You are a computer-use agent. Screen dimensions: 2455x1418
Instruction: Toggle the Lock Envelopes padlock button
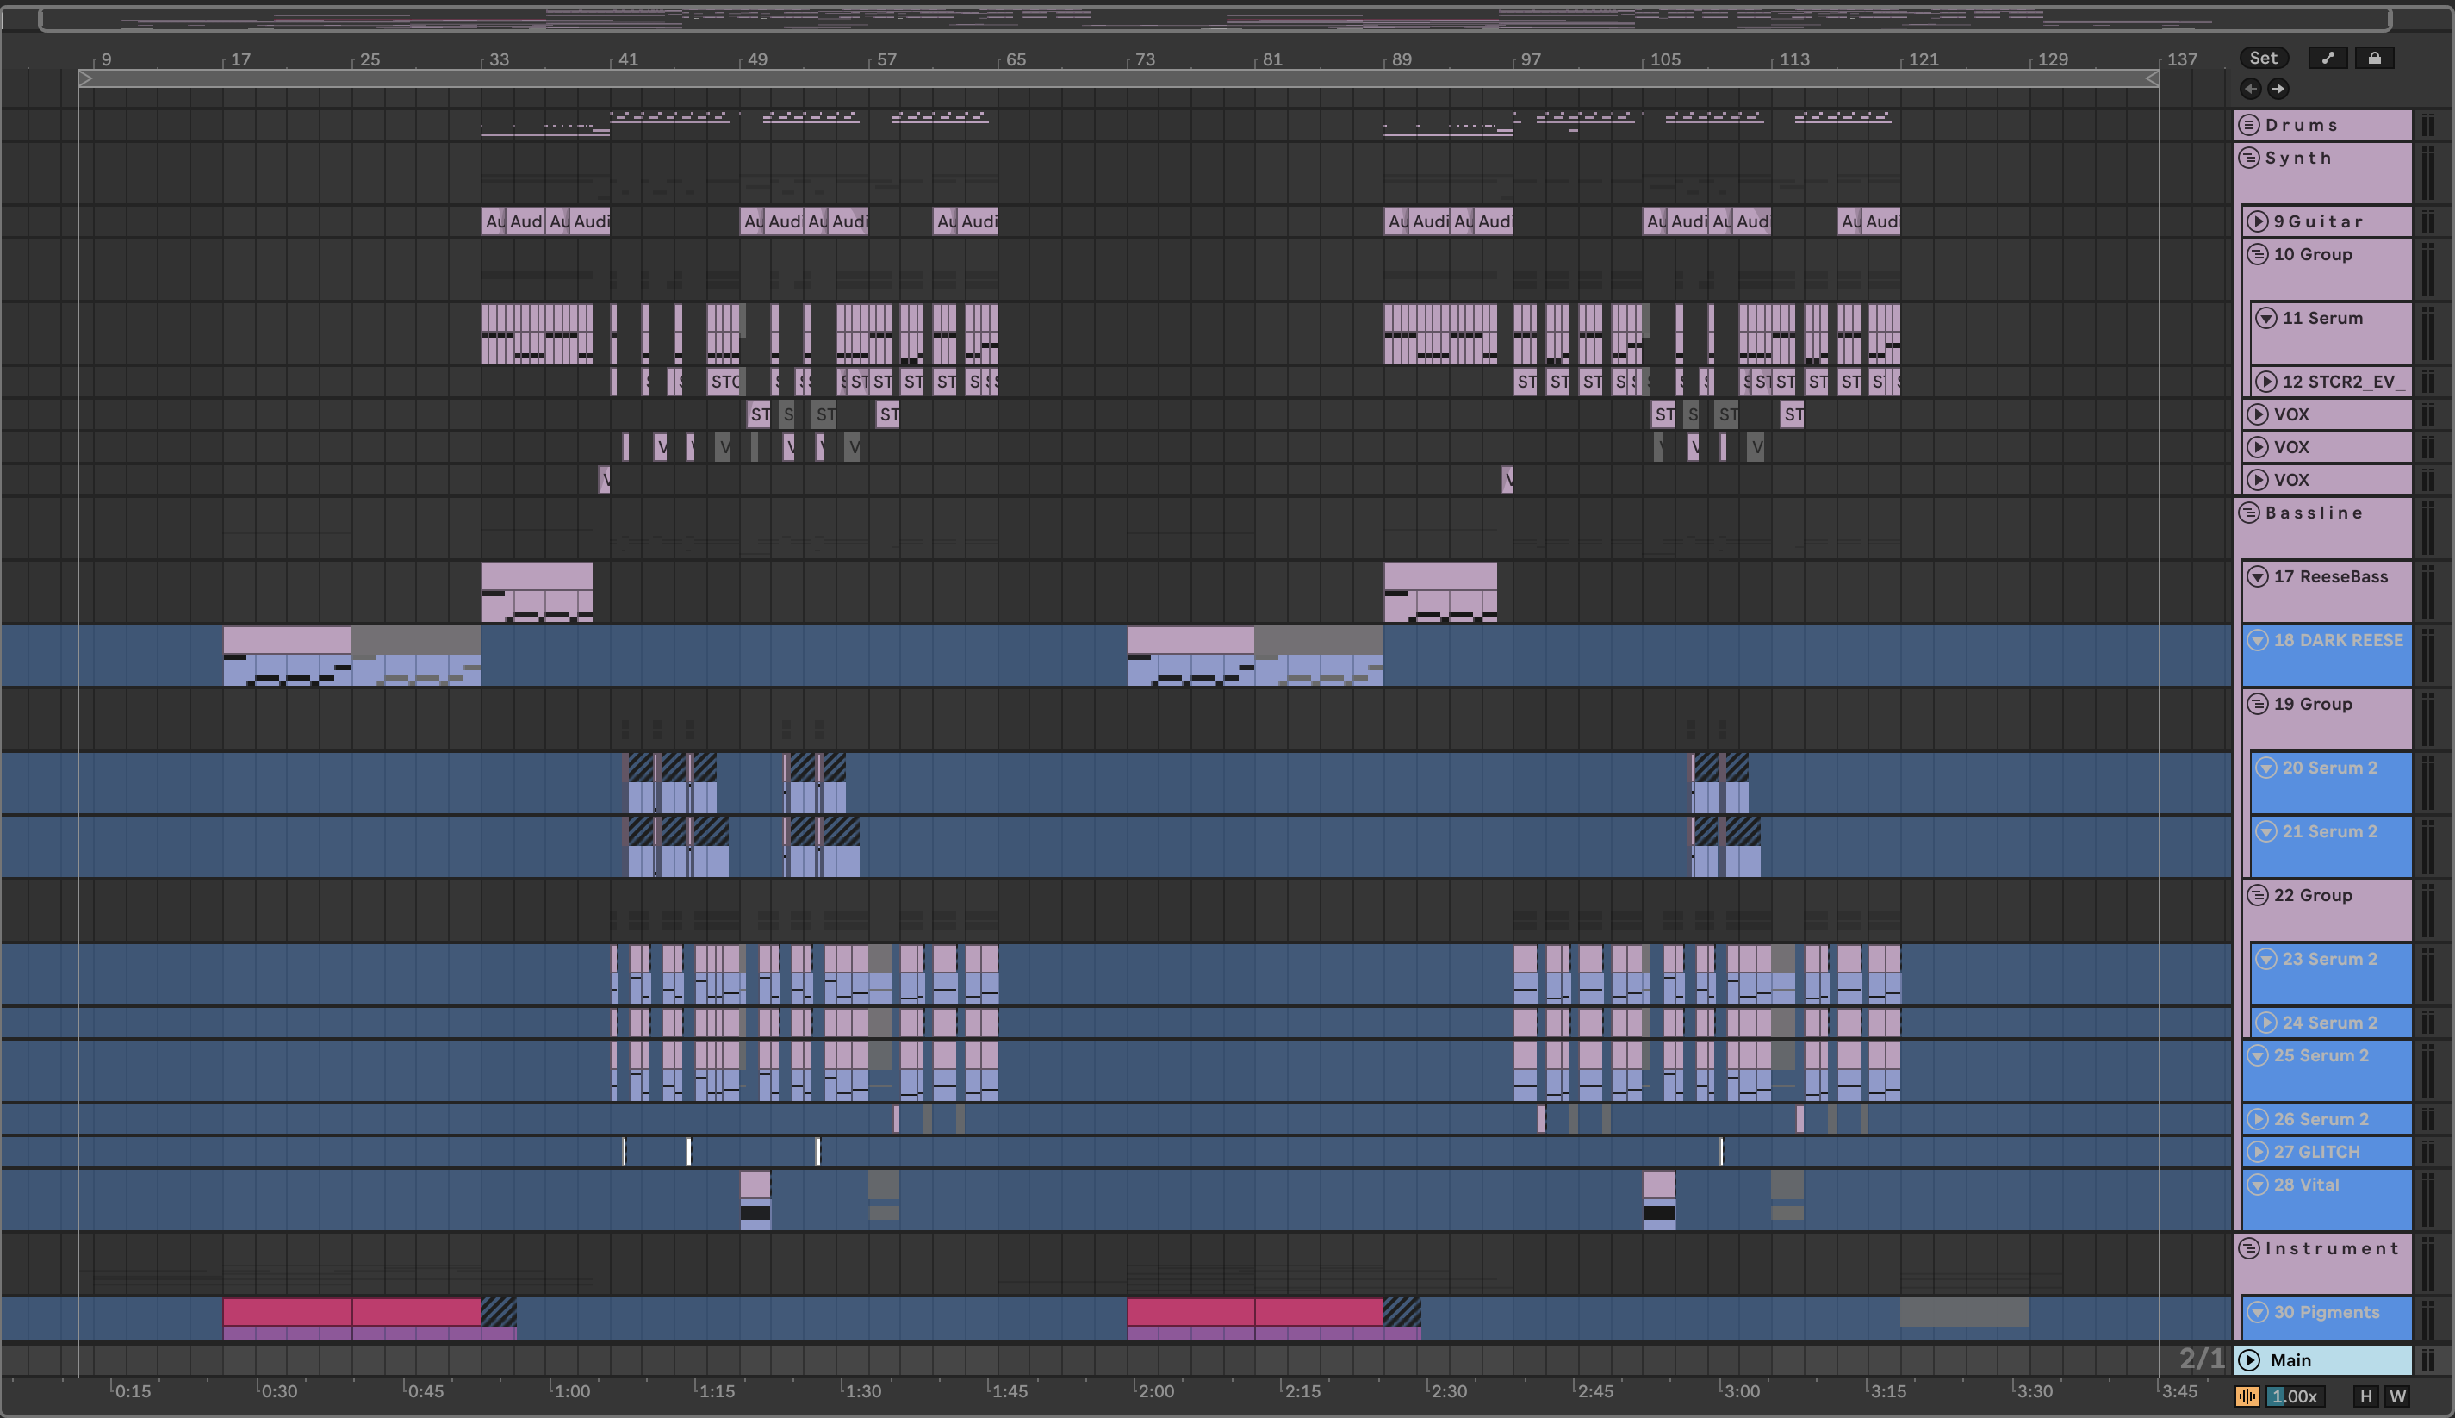click(2374, 59)
